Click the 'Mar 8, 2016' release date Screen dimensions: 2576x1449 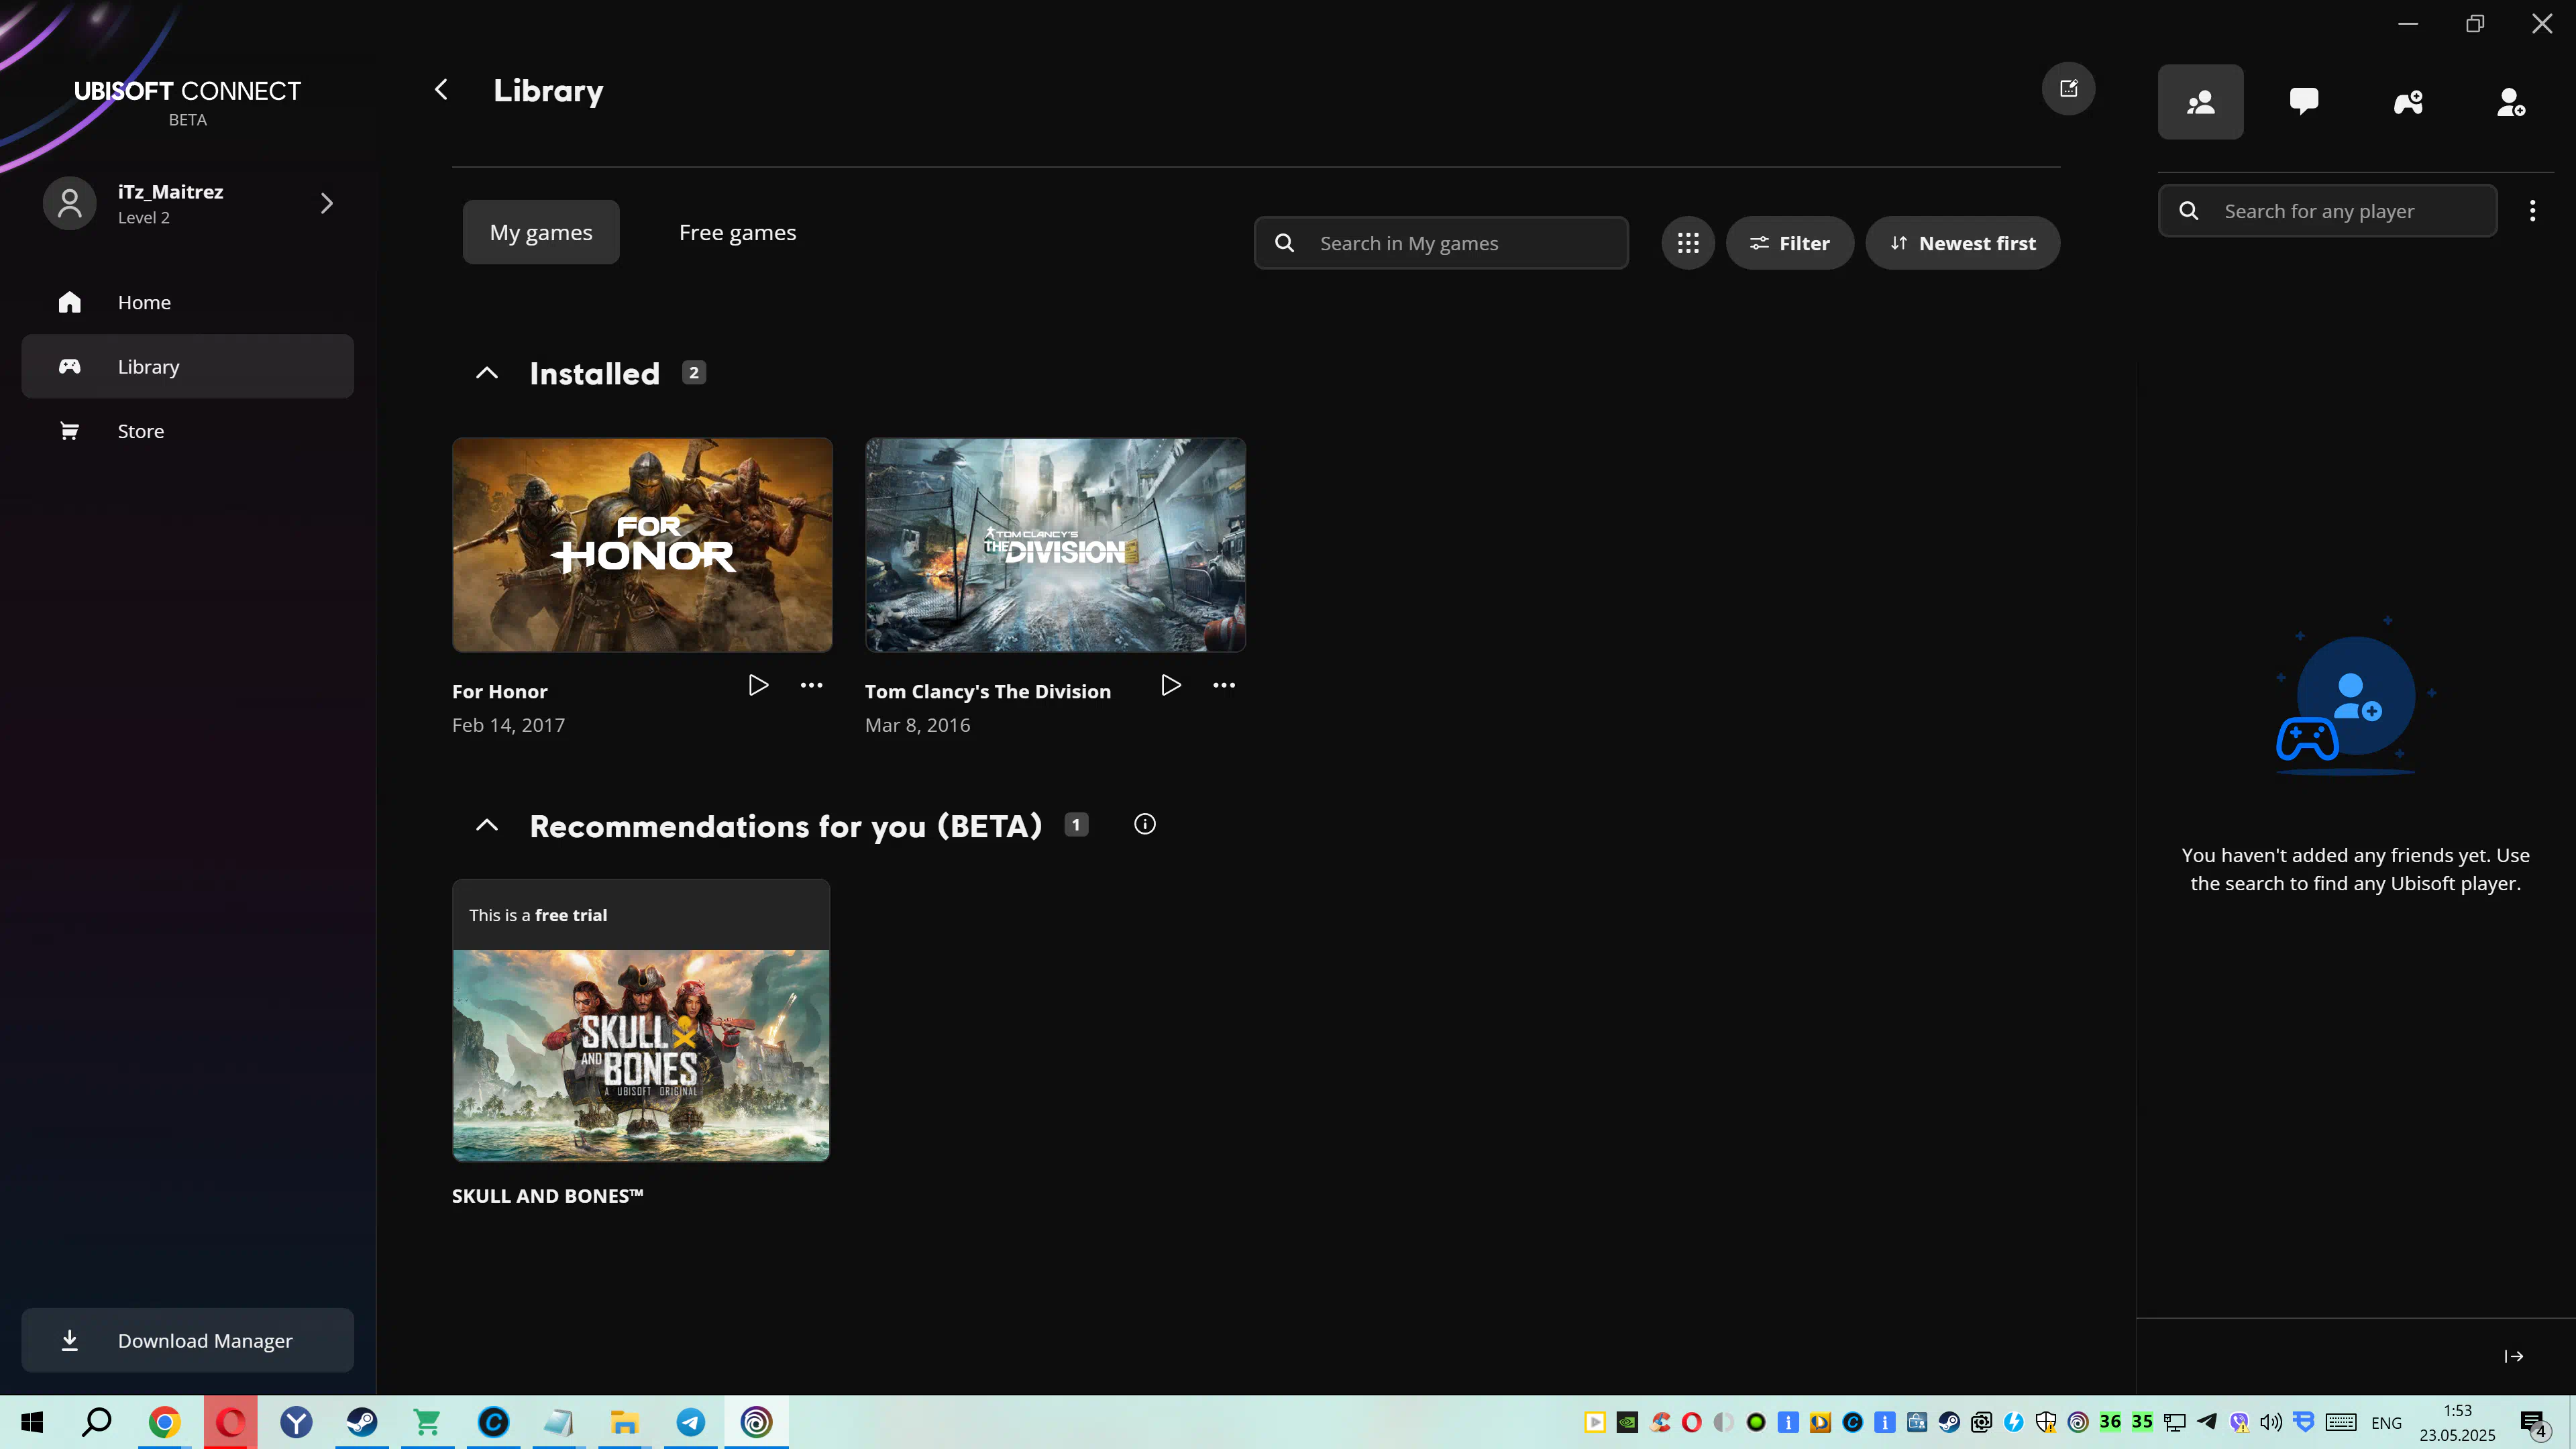click(x=917, y=725)
